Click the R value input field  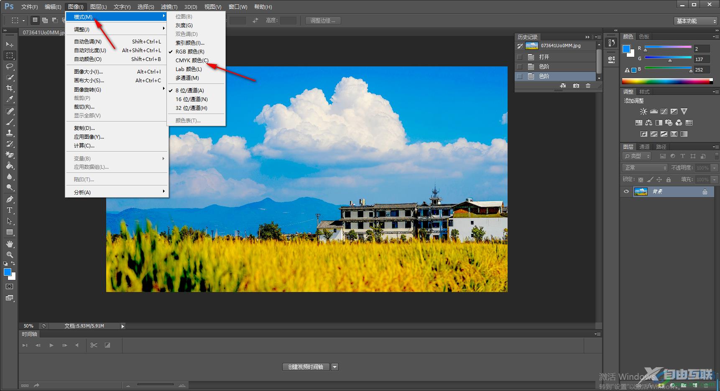pos(702,49)
